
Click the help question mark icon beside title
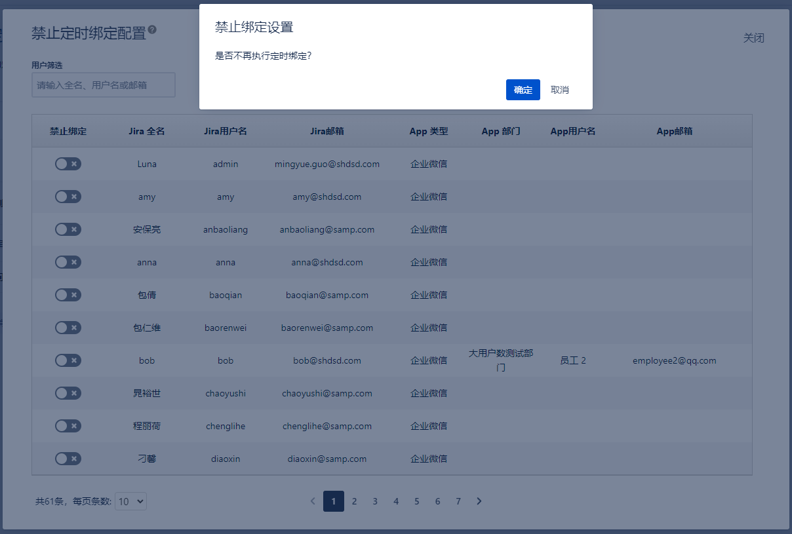coord(152,29)
